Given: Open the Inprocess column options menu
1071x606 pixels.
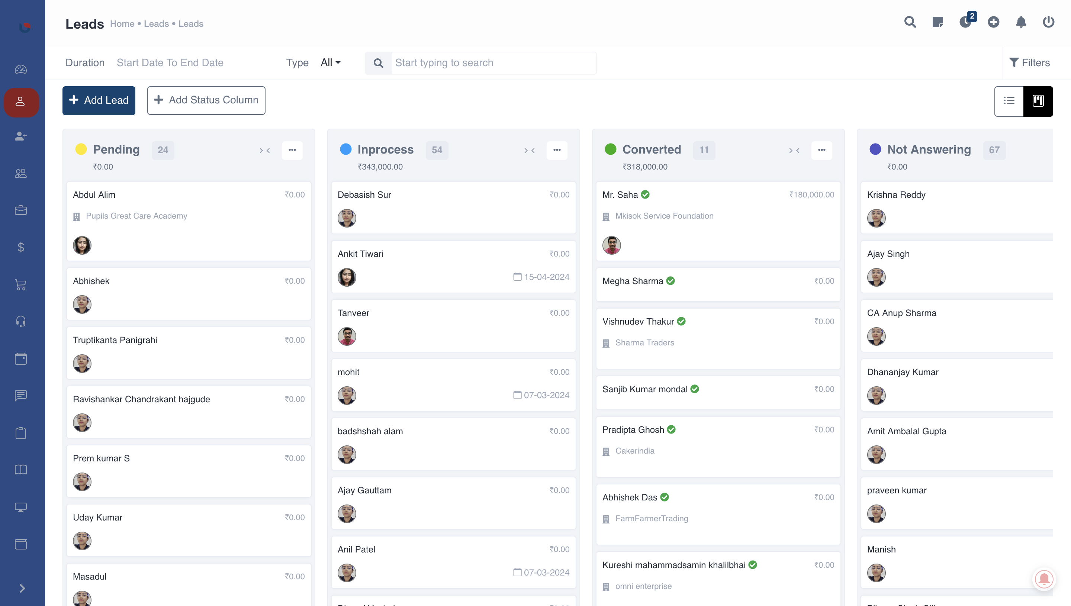Looking at the screenshot, I should [557, 150].
